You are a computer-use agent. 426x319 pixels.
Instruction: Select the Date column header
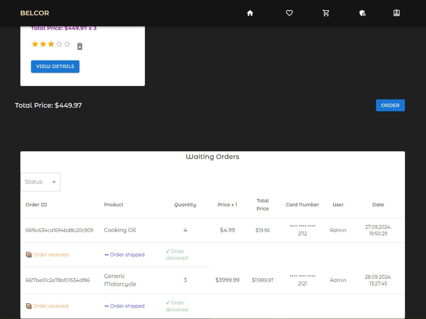pyautogui.click(x=378, y=205)
